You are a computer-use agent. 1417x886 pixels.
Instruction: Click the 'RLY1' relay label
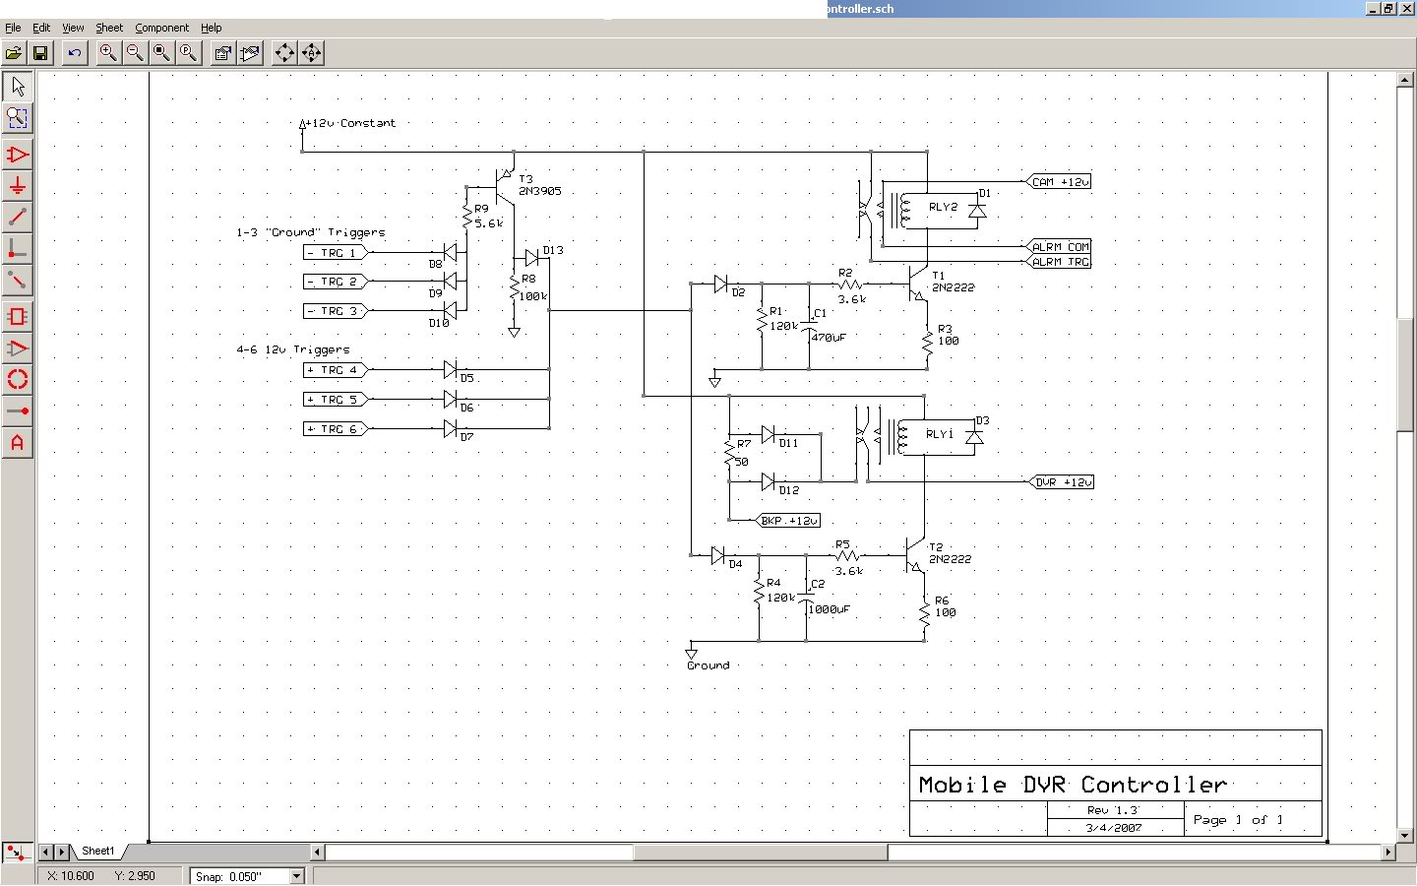pyautogui.click(x=940, y=434)
